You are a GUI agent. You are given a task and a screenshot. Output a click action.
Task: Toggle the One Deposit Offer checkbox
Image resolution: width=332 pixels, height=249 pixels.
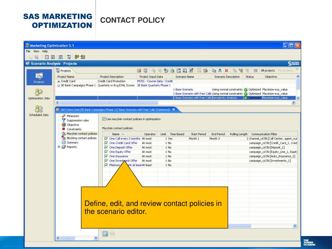106,148
